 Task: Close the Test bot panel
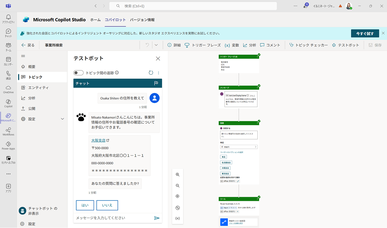pyautogui.click(x=158, y=58)
